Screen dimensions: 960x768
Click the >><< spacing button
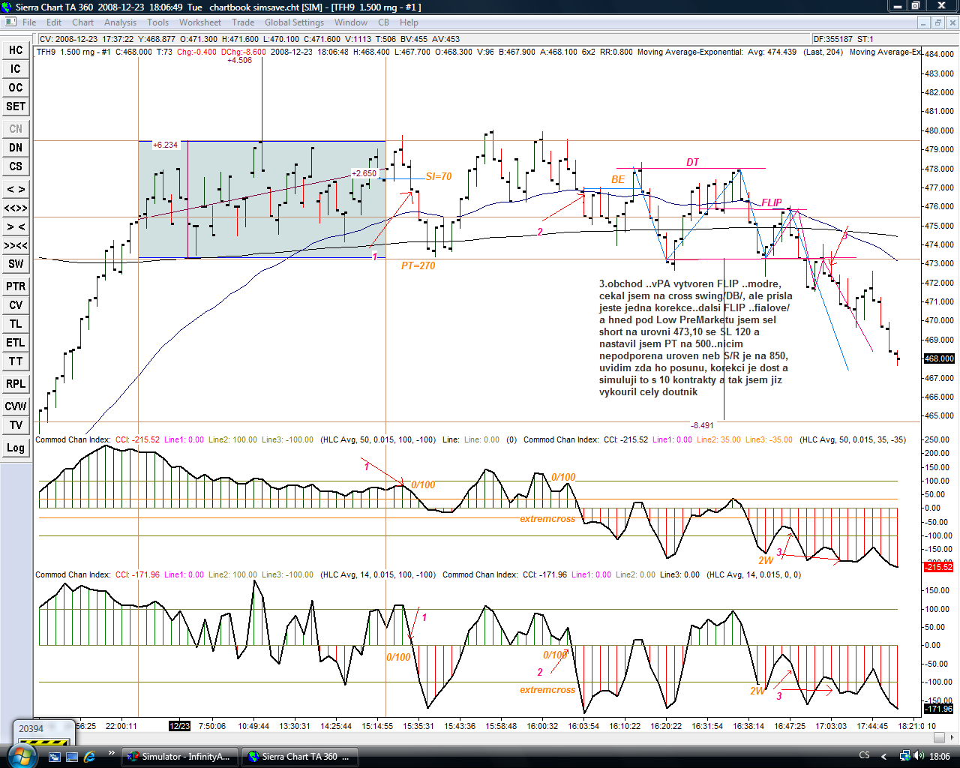click(16, 245)
